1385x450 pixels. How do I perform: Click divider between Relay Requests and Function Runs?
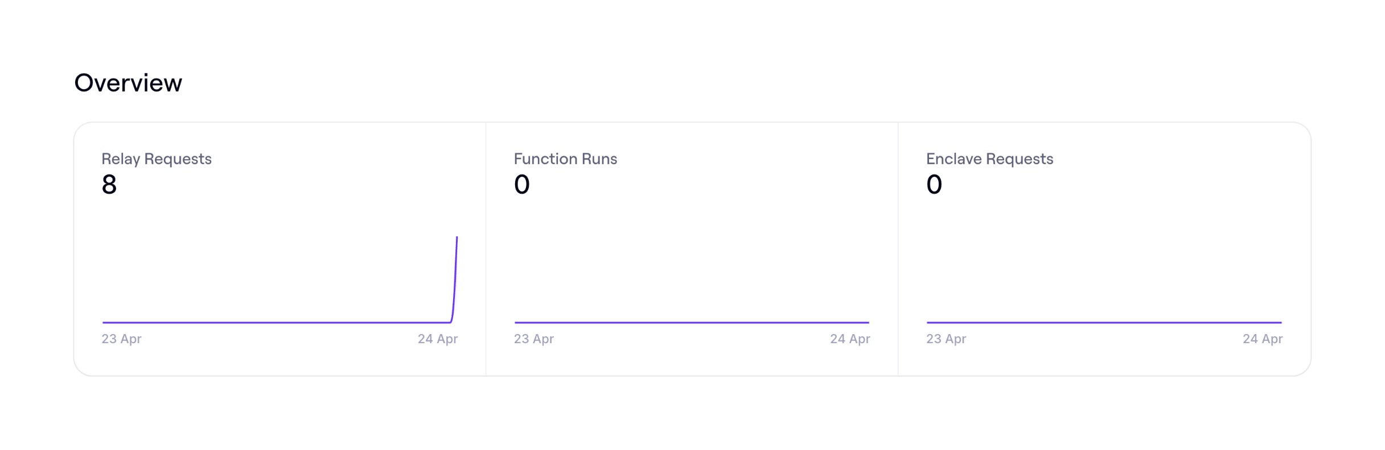[486, 249]
